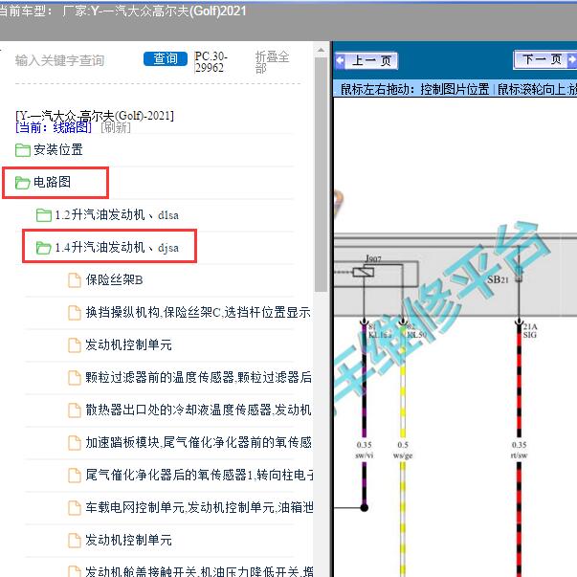Open 散热器出口处的冷却液温度传感器 diagram
This screenshot has height=577, width=577.
(198, 410)
